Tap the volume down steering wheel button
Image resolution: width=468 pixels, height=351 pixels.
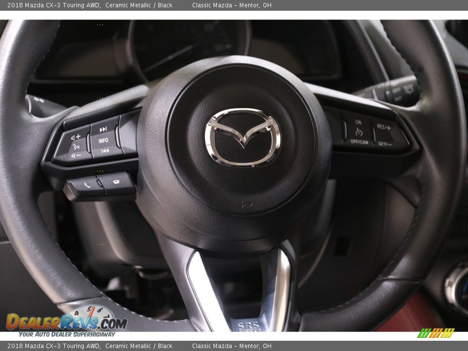click(76, 156)
